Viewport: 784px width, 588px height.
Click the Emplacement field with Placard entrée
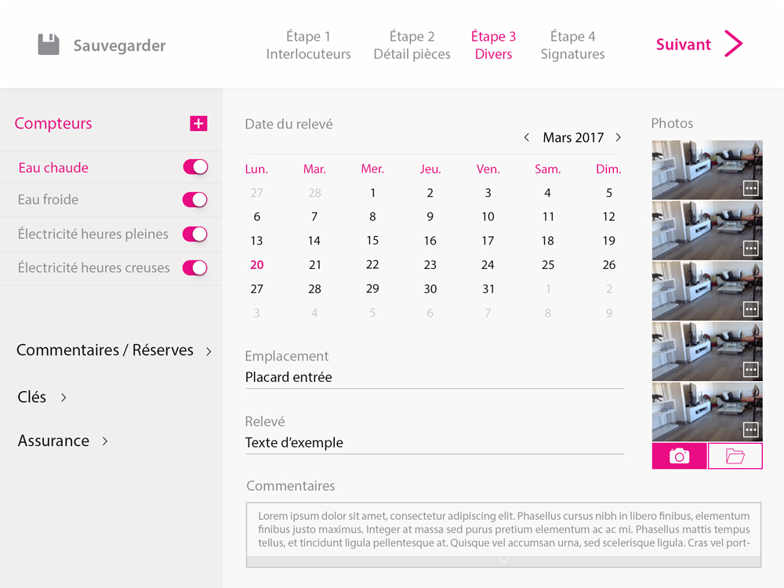point(434,377)
